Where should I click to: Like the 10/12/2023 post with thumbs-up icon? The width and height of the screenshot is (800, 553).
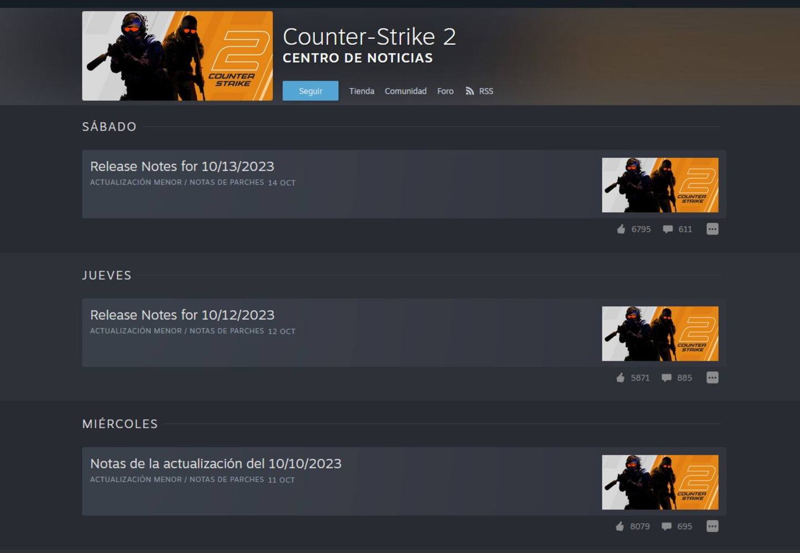point(621,378)
